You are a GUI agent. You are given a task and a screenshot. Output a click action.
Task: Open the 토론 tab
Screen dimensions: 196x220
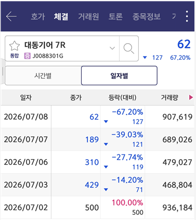[x=115, y=17]
